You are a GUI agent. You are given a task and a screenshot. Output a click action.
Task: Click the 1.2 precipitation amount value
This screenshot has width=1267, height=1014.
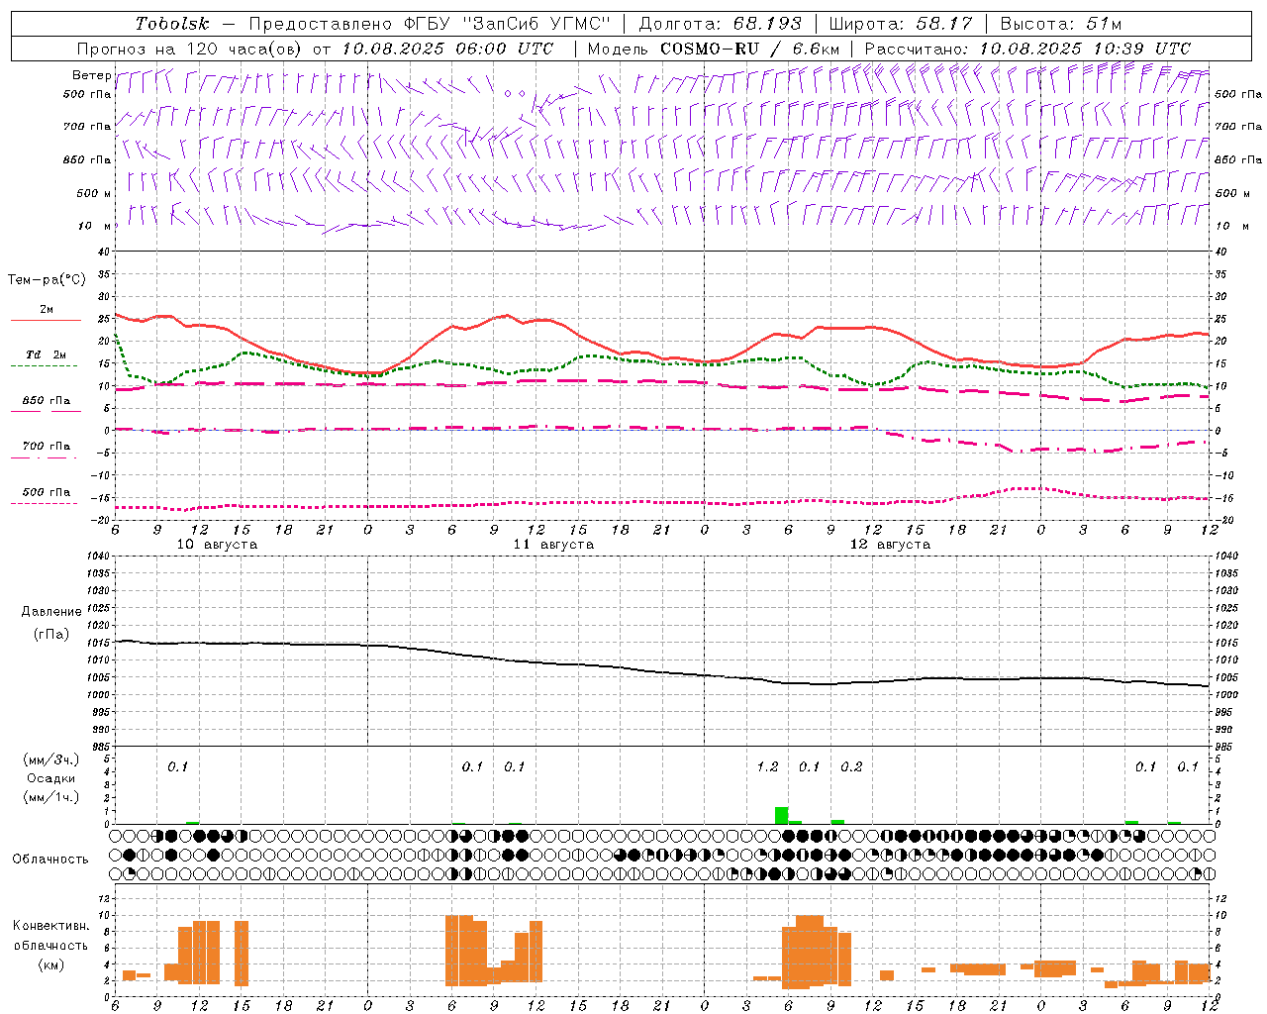click(x=767, y=766)
